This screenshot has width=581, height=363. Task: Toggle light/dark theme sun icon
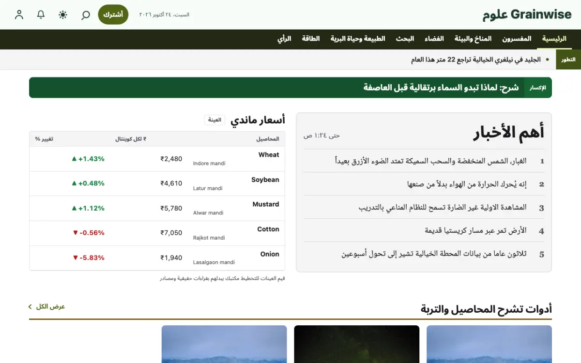coord(63,15)
